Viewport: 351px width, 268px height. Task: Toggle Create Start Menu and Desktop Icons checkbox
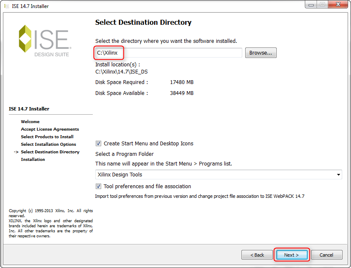[x=99, y=143]
